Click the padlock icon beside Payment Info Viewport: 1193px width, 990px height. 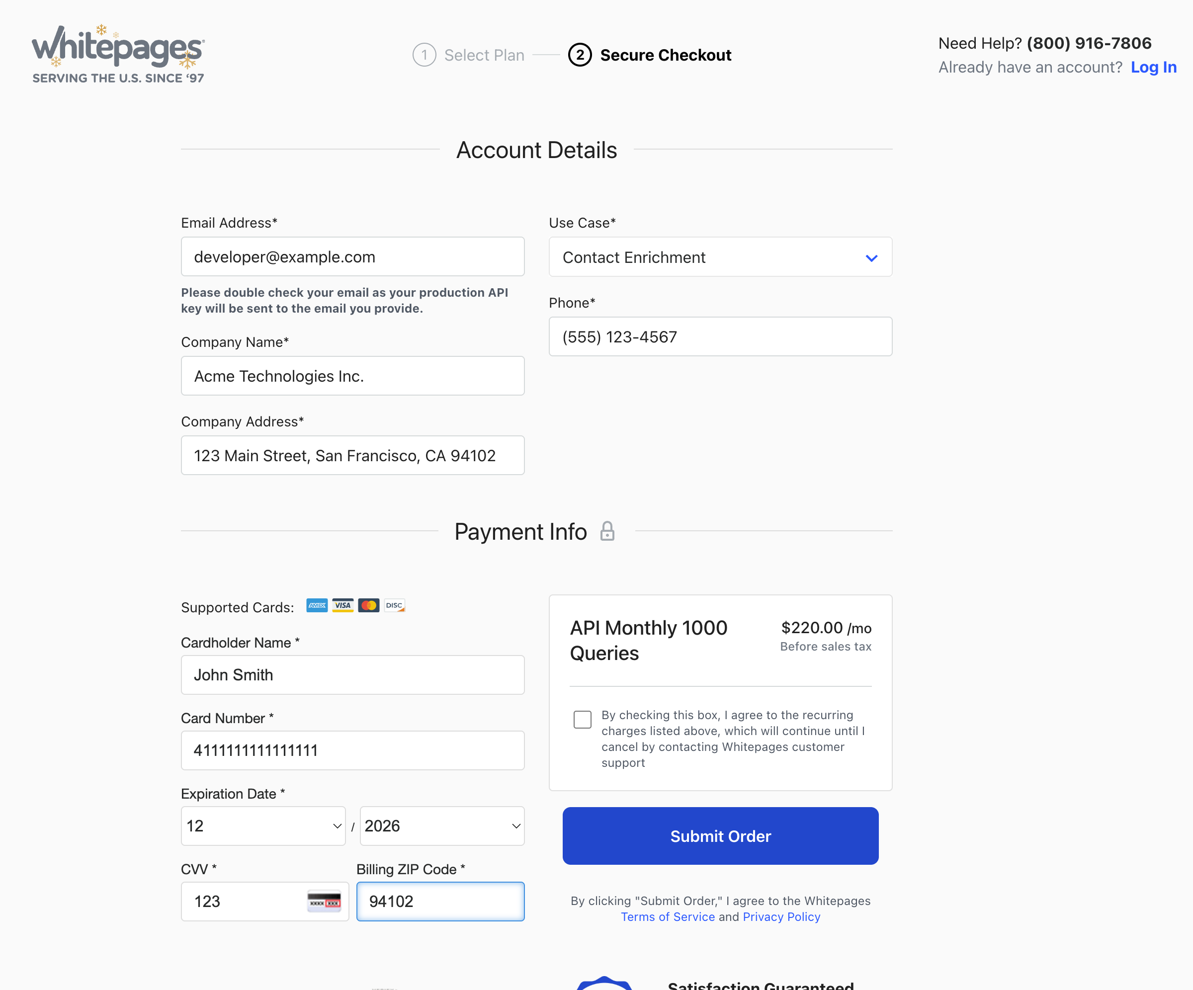607,531
